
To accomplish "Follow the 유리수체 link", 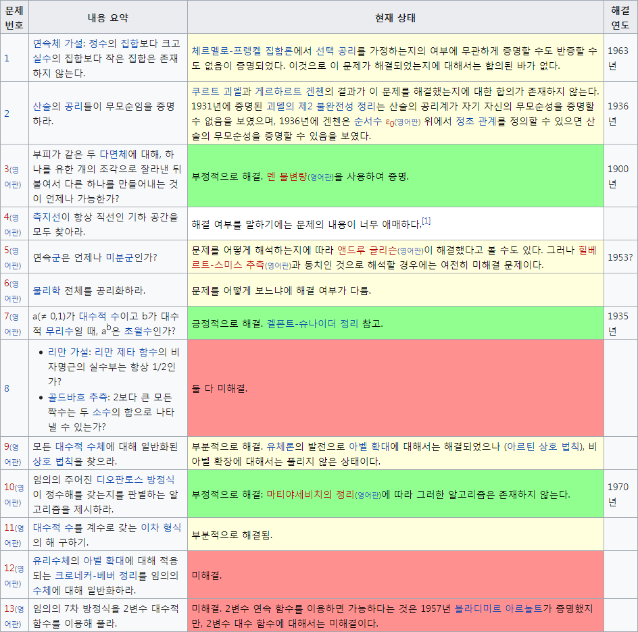I will (51, 561).
